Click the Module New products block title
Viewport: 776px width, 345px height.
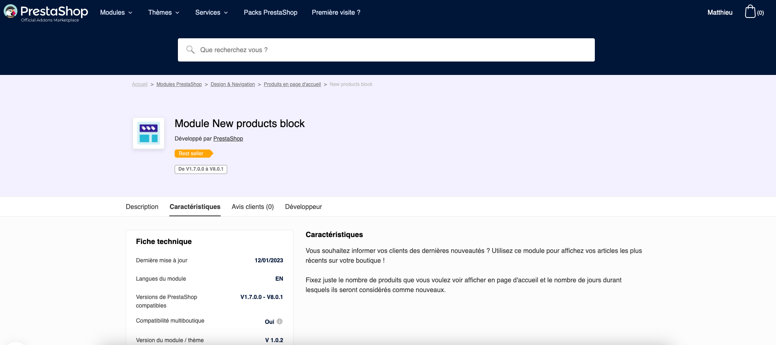click(x=239, y=123)
